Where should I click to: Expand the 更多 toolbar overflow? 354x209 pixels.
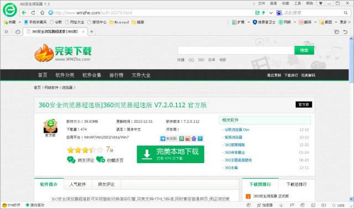click(345, 22)
